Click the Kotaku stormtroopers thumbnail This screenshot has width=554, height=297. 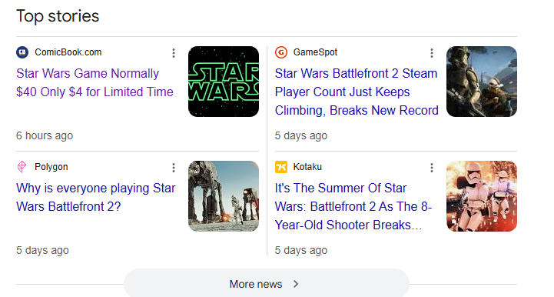coord(482,196)
